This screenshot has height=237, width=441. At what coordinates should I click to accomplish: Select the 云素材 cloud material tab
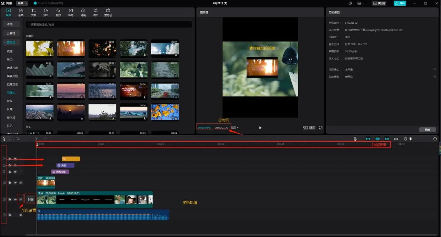click(x=11, y=33)
